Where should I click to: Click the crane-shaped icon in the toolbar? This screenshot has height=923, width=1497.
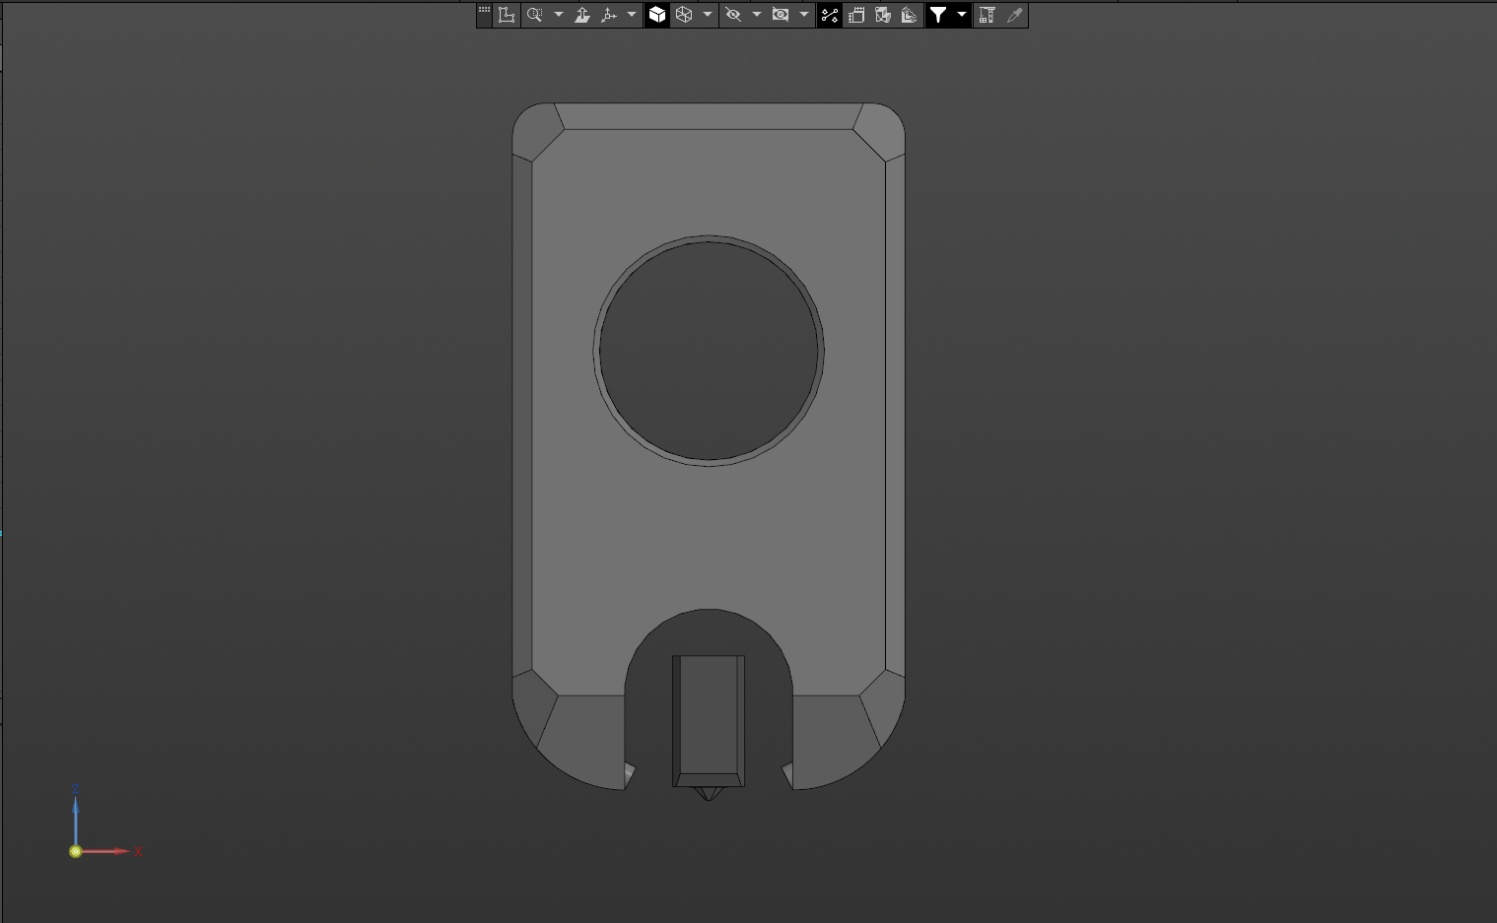click(x=987, y=15)
